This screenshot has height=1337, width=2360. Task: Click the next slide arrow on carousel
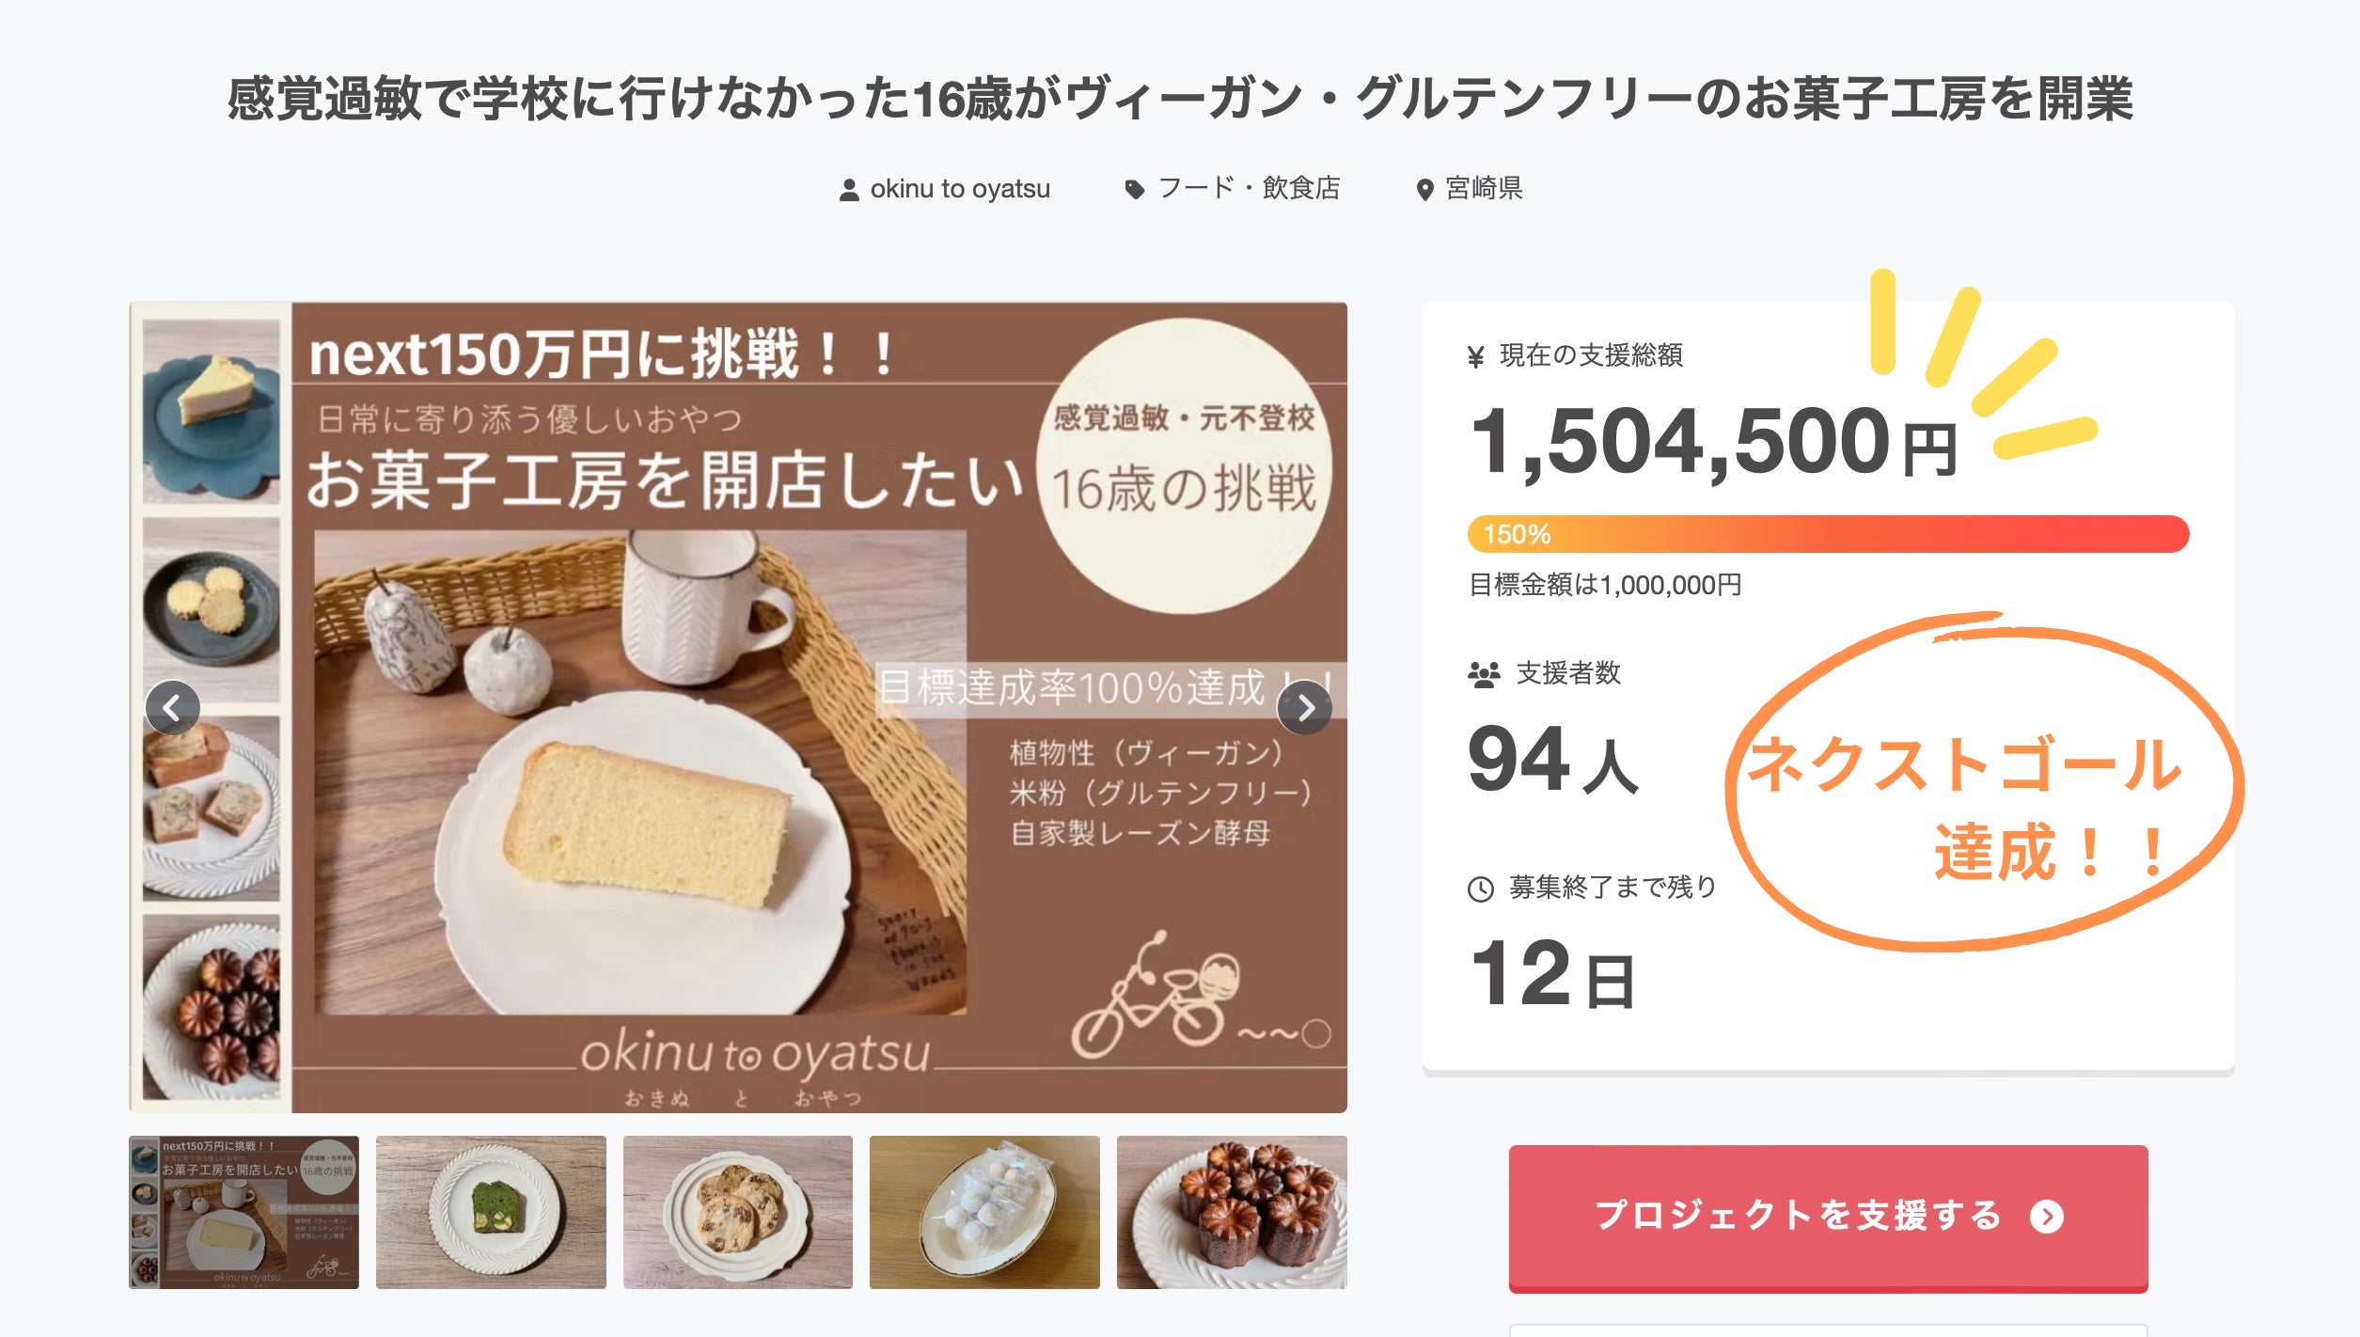(1304, 707)
